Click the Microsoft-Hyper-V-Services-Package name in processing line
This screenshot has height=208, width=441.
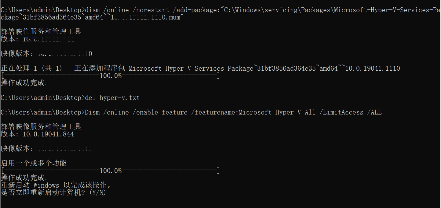click(191, 68)
